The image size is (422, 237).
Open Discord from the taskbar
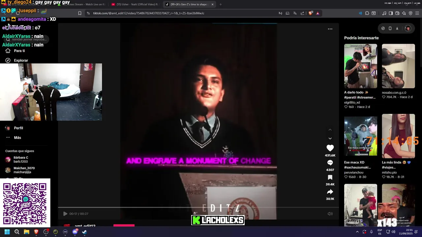point(75,232)
